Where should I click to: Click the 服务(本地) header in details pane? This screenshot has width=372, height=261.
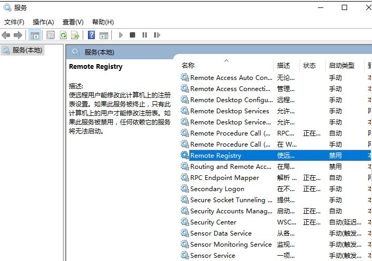99,52
